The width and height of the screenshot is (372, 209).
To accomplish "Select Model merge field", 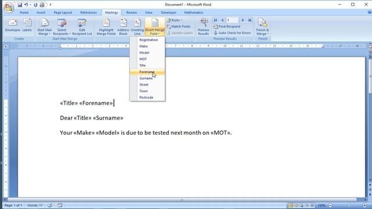I will [x=147, y=53].
